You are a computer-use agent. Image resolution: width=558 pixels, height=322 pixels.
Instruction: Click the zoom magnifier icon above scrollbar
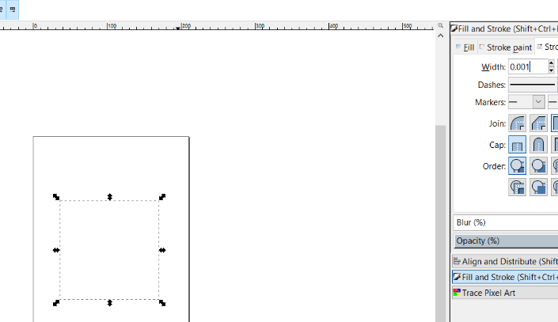click(441, 25)
